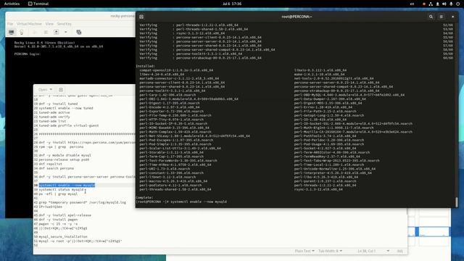Click line 'dnf -y install pwgen'
This screenshot has height=261, width=464.
pyautogui.click(x=58, y=220)
